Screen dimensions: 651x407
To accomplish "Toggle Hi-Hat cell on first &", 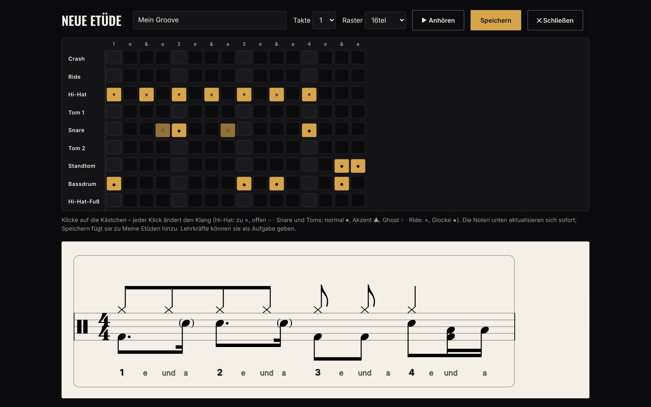I will click(146, 94).
